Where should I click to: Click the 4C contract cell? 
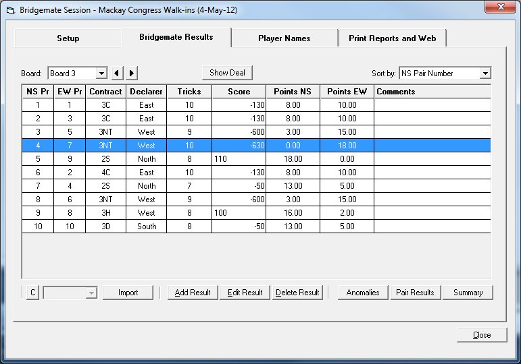click(x=105, y=173)
